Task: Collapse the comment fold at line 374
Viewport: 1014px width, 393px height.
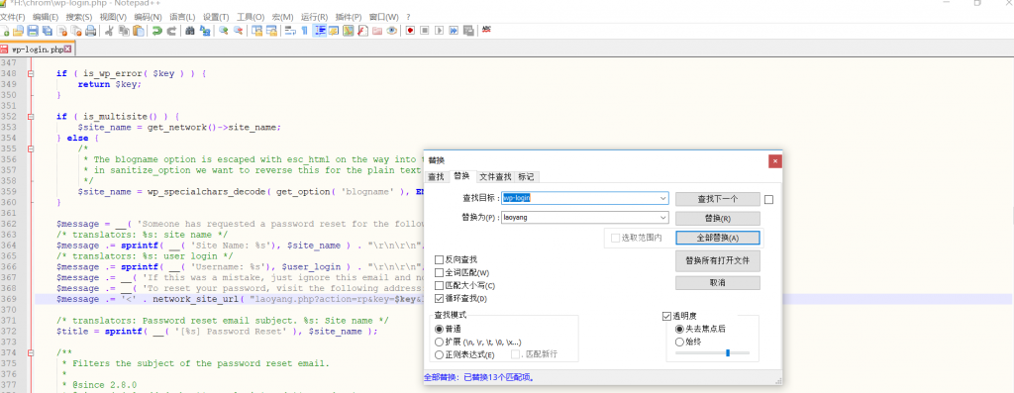Action: click(x=31, y=352)
